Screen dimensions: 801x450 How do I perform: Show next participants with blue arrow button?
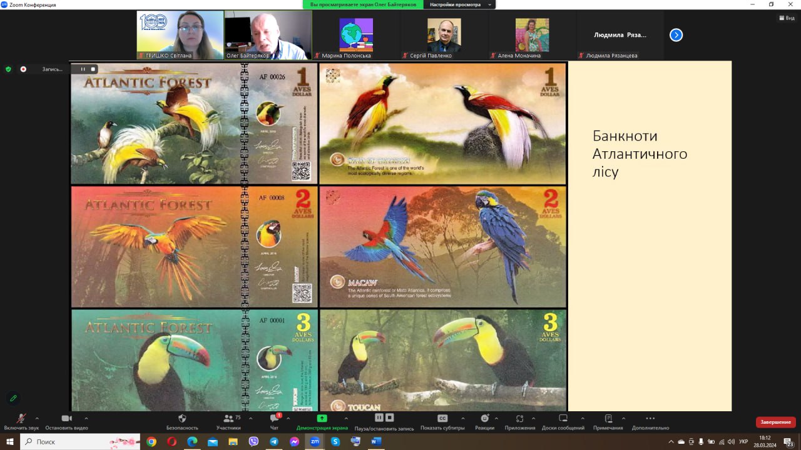pyautogui.click(x=676, y=35)
